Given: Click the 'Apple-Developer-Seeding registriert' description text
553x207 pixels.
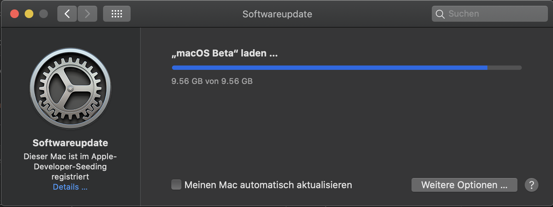Looking at the screenshot, I should (70, 167).
